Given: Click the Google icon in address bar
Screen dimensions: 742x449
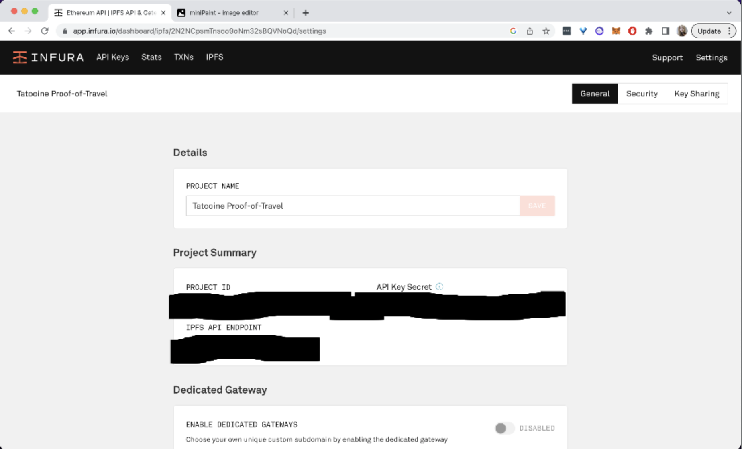Looking at the screenshot, I should coord(513,31).
